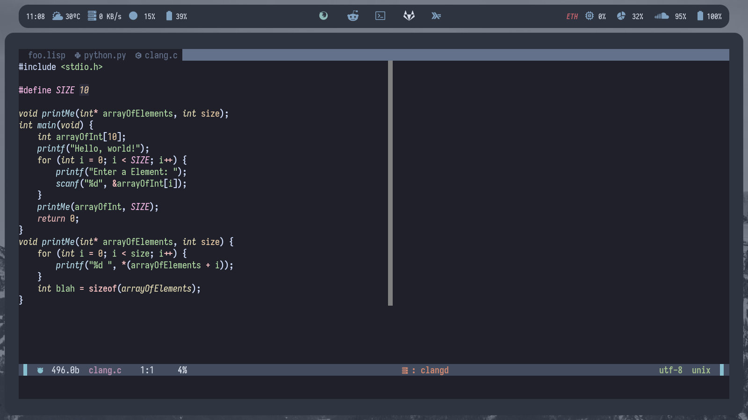This screenshot has width=748, height=420.
Task: Click the 1:1 cursor position indicator
Action: click(147, 370)
